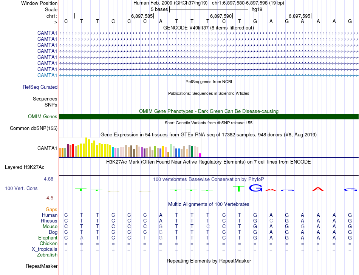
Task: Select the Human alignment row label
Action: pyautogui.click(x=50, y=215)
